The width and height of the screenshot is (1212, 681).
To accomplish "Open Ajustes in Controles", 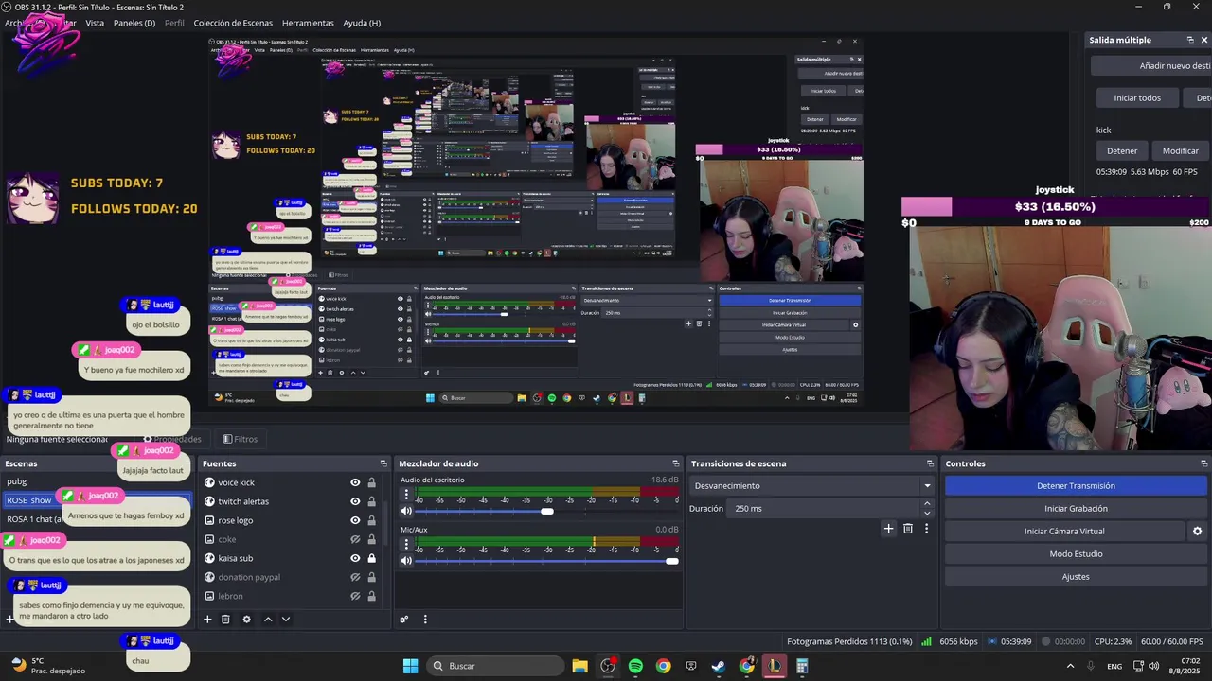I will pos(1076,577).
